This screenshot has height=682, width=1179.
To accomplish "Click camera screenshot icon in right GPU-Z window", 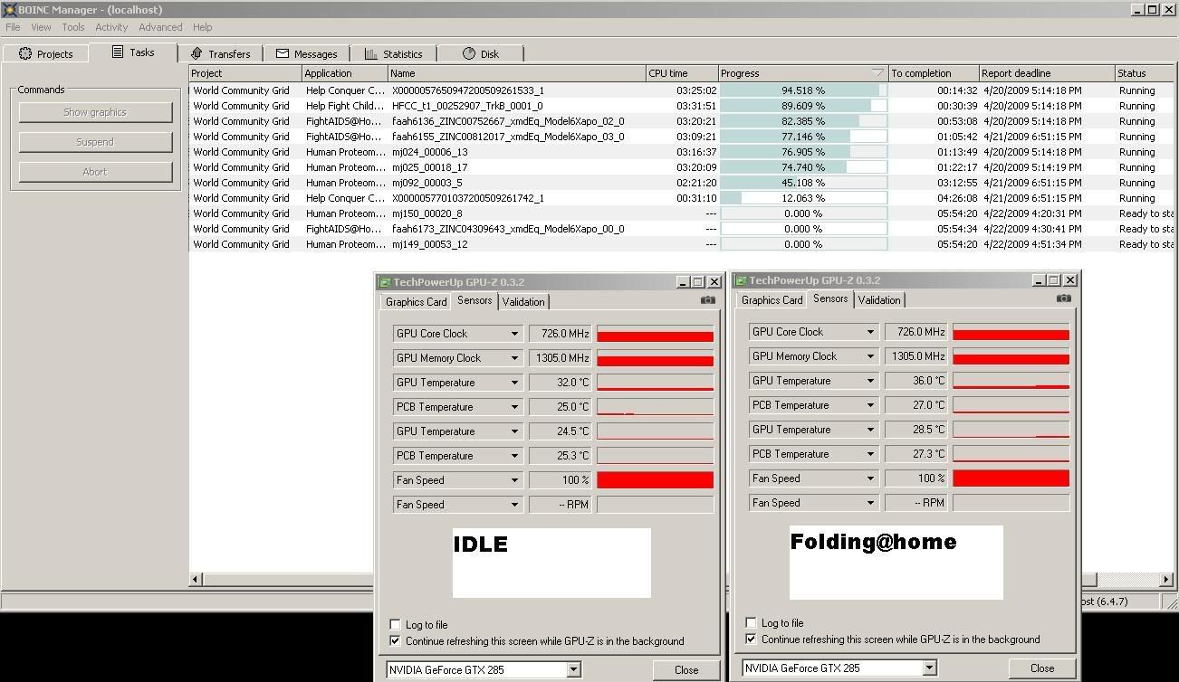I will pos(1063,298).
